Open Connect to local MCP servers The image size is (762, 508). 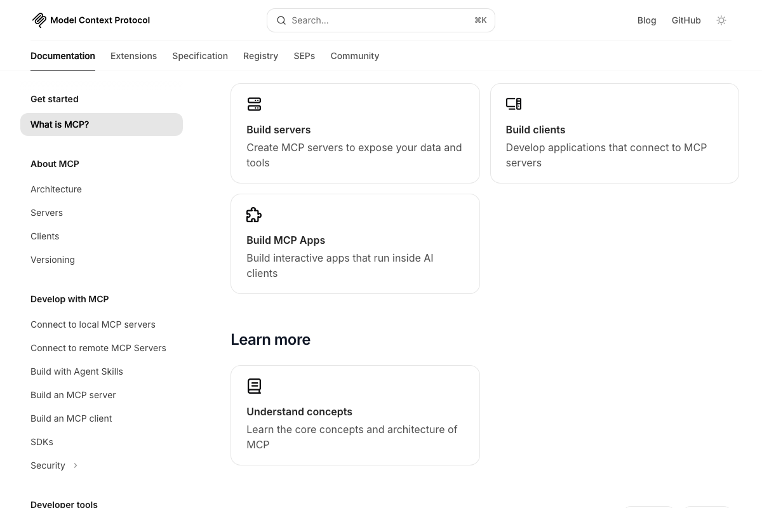[93, 324]
